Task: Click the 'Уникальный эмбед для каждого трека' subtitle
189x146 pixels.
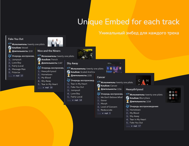Action: [139, 33]
